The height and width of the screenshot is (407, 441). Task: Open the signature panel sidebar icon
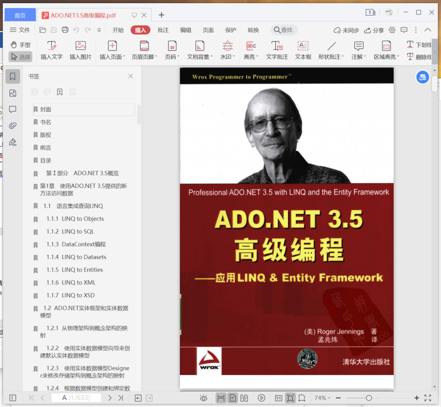[13, 142]
